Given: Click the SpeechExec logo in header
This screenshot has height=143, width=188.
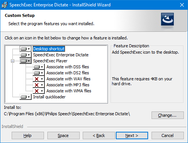Looking at the screenshot, I should [x=167, y=20].
